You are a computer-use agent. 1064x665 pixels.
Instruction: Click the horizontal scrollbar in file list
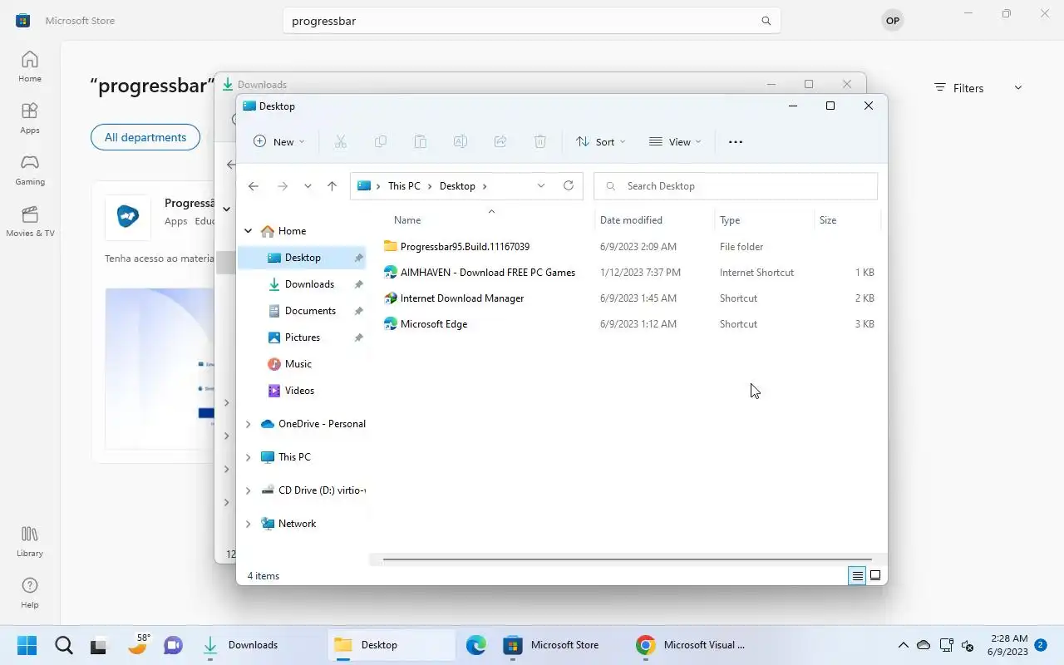tap(627, 559)
